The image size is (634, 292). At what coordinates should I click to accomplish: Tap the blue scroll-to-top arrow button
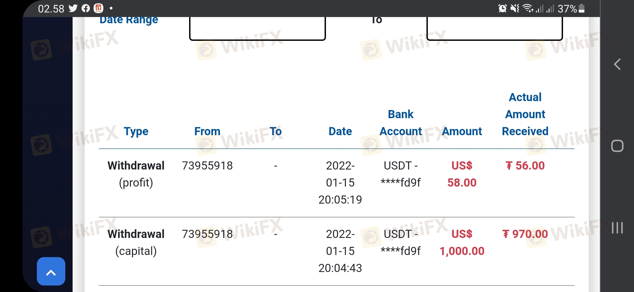pos(51,271)
